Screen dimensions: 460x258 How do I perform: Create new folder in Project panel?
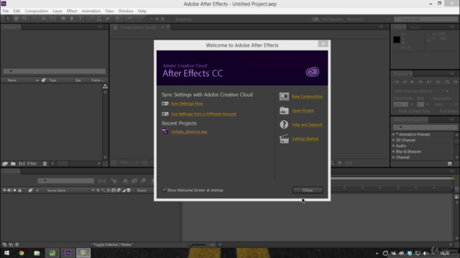click(13, 163)
